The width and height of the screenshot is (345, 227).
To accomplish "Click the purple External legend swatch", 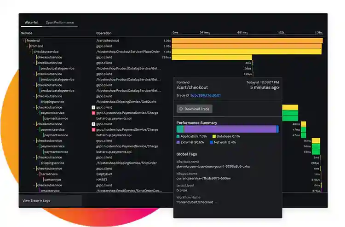I will [178, 142].
